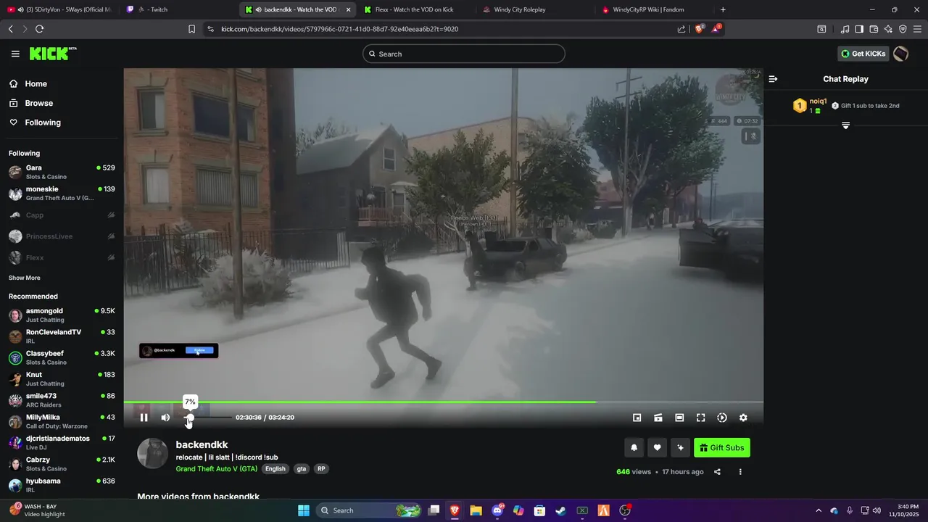Click the backendkk streamer avatar

[152, 453]
